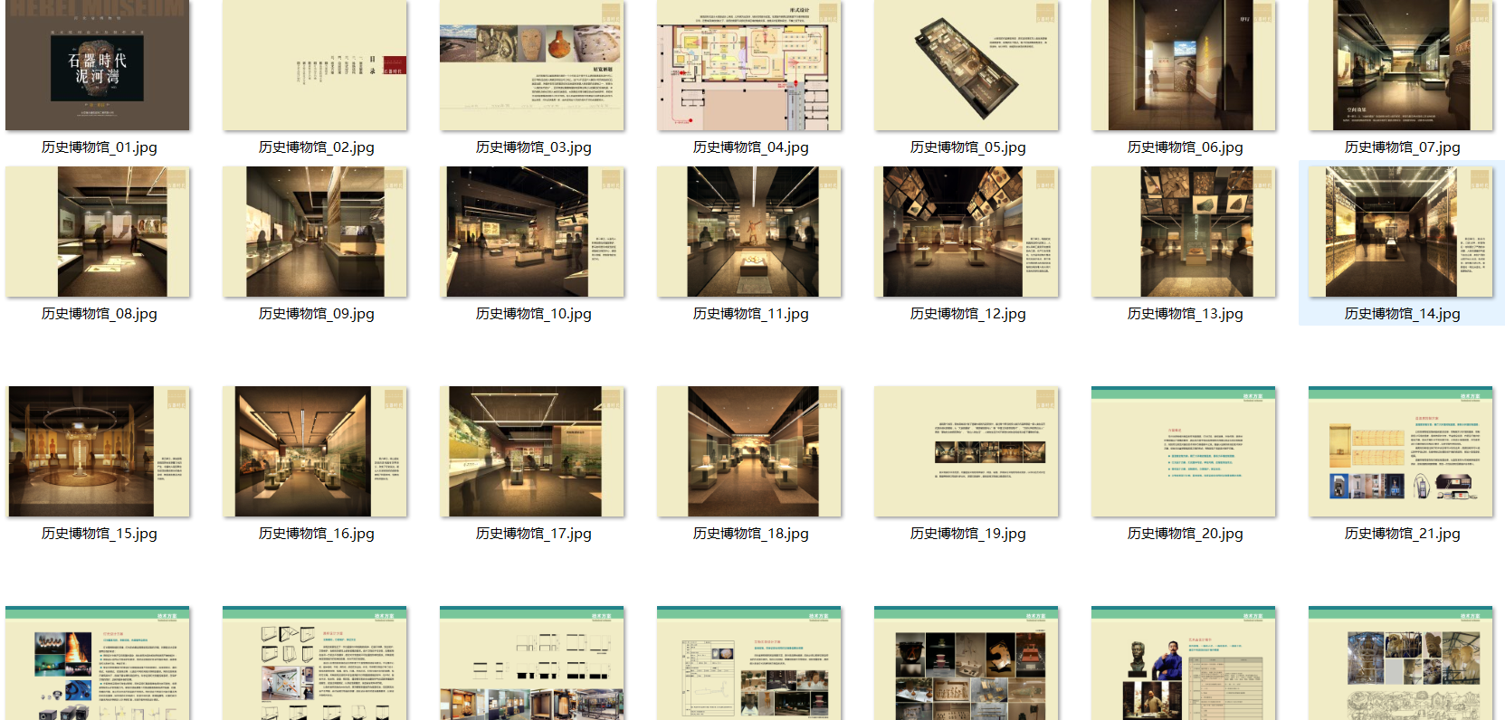
Task: Select the 历史博物馆_15.jpg thumbnail
Action: 98,451
